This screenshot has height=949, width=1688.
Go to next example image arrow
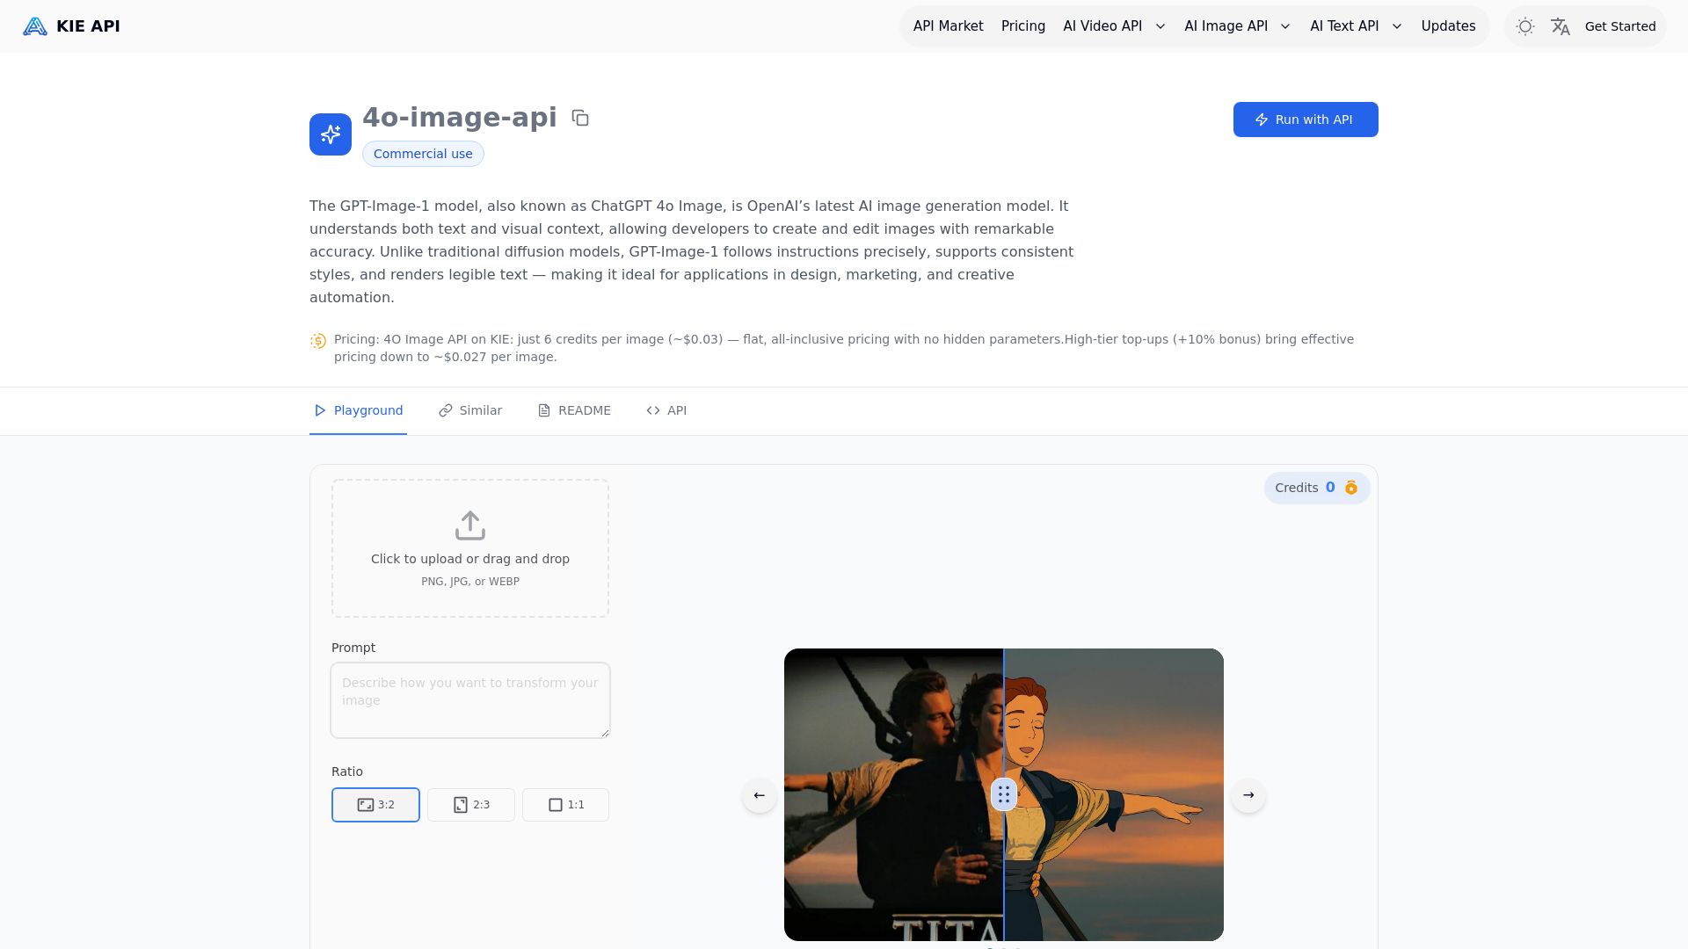coord(1248,795)
